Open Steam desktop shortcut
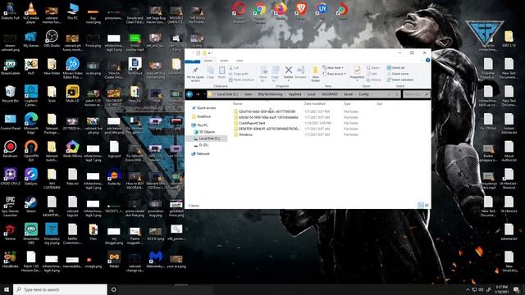The image size is (525, 295). tap(31, 205)
